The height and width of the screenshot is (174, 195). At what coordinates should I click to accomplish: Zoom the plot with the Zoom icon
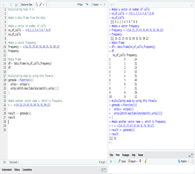click(x=122, y=161)
